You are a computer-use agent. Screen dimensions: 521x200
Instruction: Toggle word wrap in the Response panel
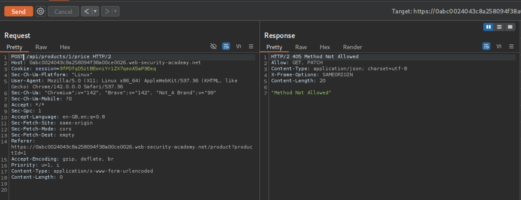[486, 46]
